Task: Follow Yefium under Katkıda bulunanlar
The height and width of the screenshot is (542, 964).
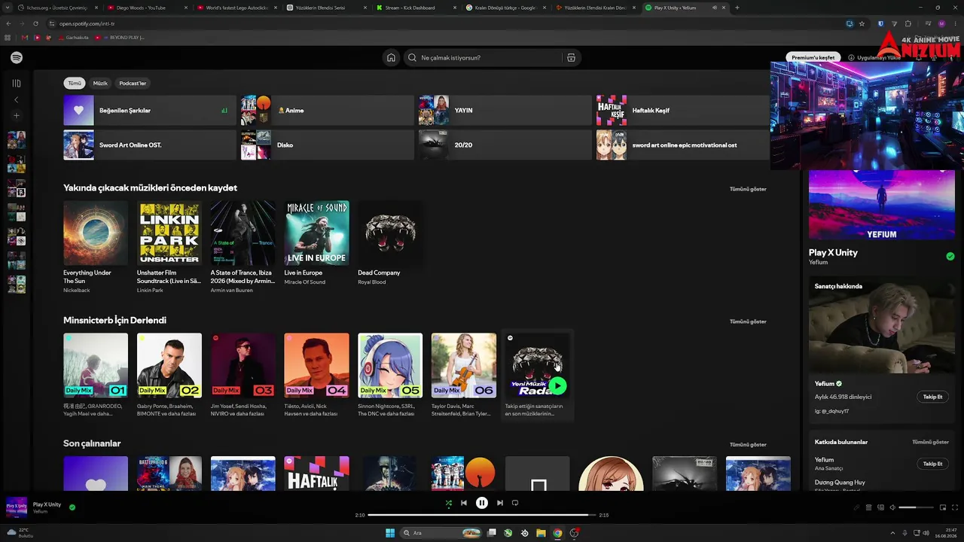Action: point(932,464)
